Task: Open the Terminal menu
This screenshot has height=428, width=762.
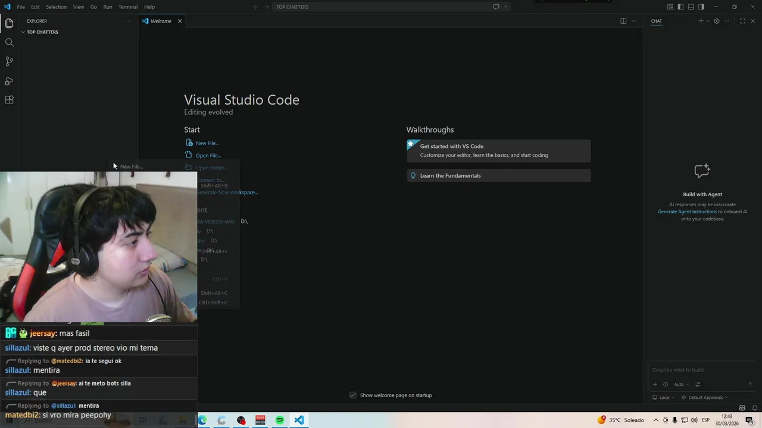Action: (128, 7)
